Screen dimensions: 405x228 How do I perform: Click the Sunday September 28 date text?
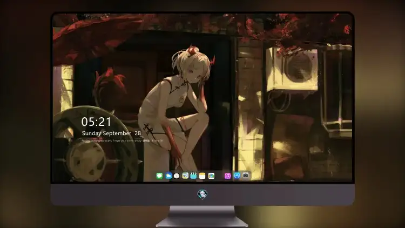tap(111, 133)
